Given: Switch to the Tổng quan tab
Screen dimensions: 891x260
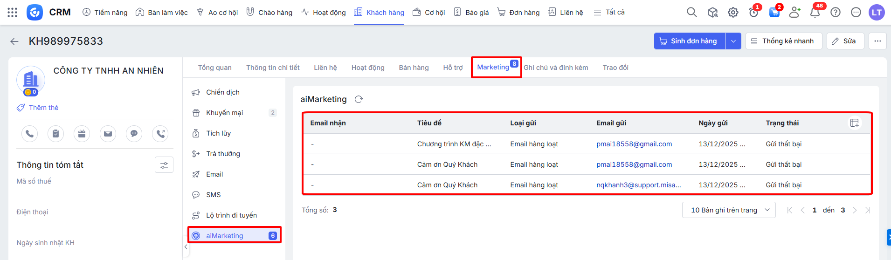Looking at the screenshot, I should (x=214, y=68).
